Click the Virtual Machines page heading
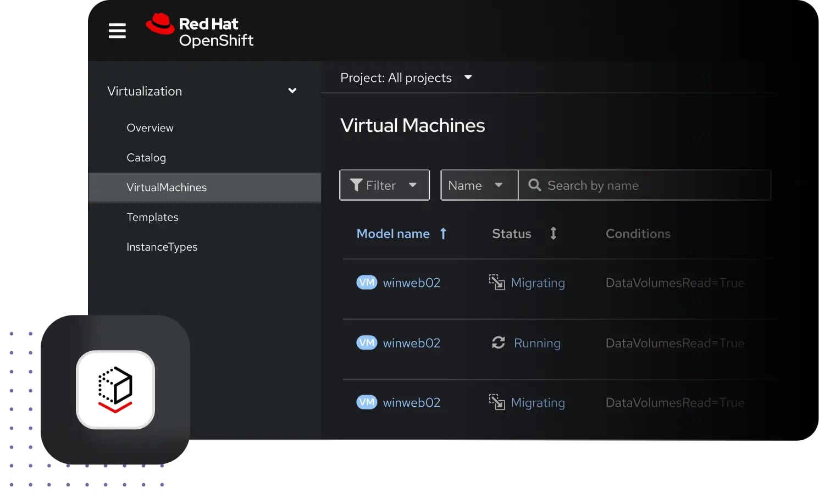The image size is (819, 498). [413, 125]
